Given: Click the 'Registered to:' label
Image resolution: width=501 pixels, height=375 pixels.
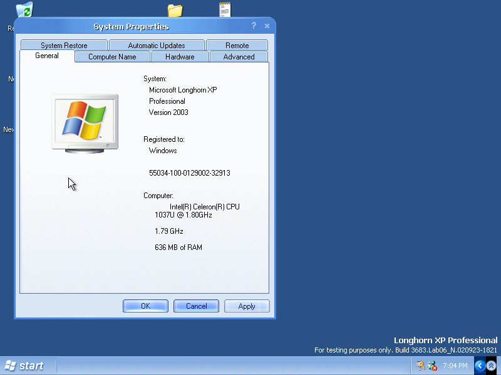Looking at the screenshot, I should [x=164, y=139].
